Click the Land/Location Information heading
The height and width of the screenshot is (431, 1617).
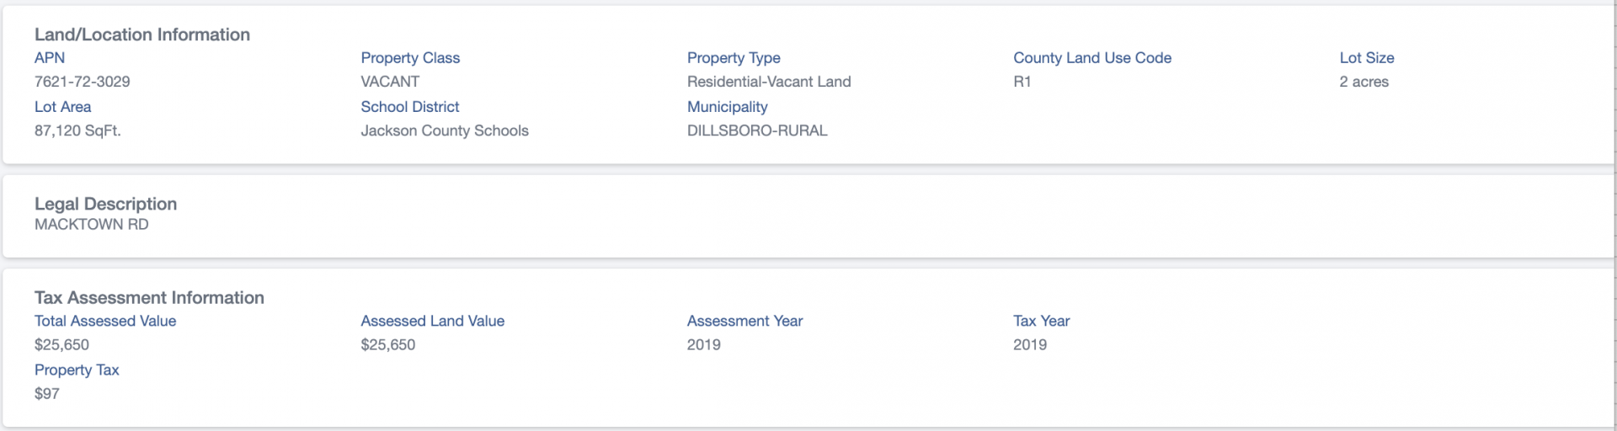pyautogui.click(x=142, y=35)
